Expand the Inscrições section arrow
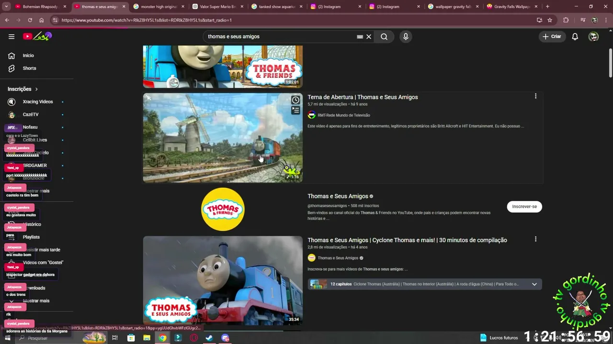This screenshot has height=344, width=613. tap(36, 89)
